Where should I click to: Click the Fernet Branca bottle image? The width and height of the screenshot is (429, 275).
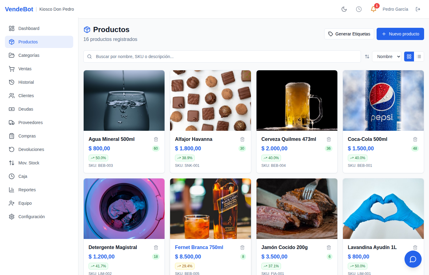tap(211, 209)
